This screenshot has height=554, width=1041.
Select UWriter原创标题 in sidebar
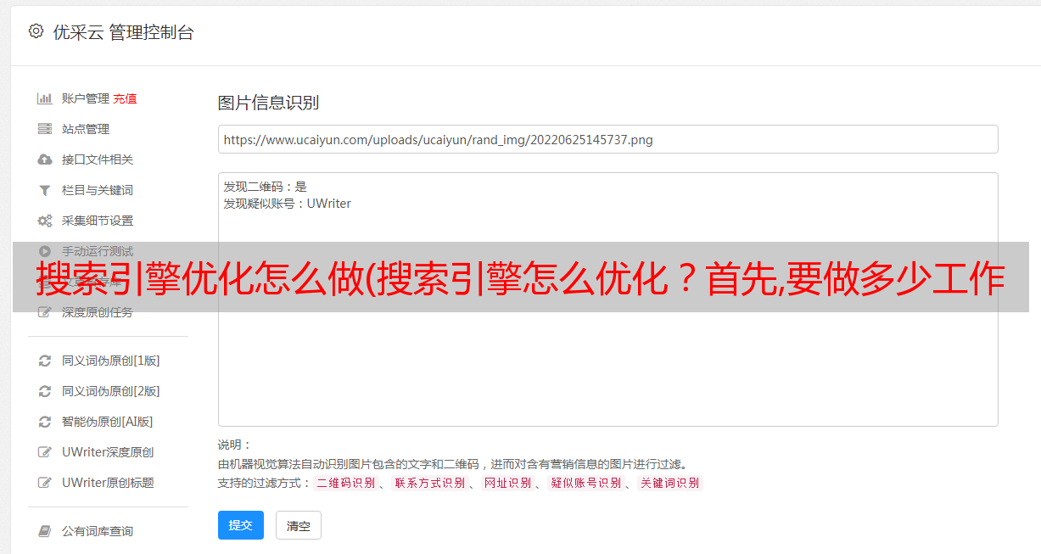[x=108, y=483]
